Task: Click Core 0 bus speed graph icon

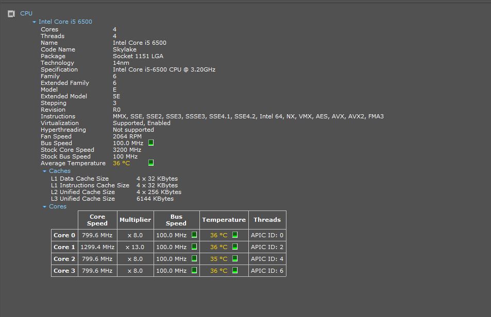Action: coord(194,235)
